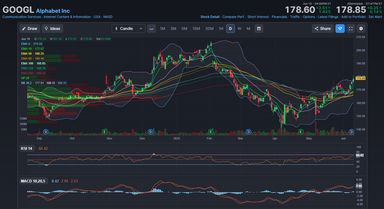The height and width of the screenshot is (209, 384).
Task: Click the dividend D marker near March
Action: [x=248, y=132]
